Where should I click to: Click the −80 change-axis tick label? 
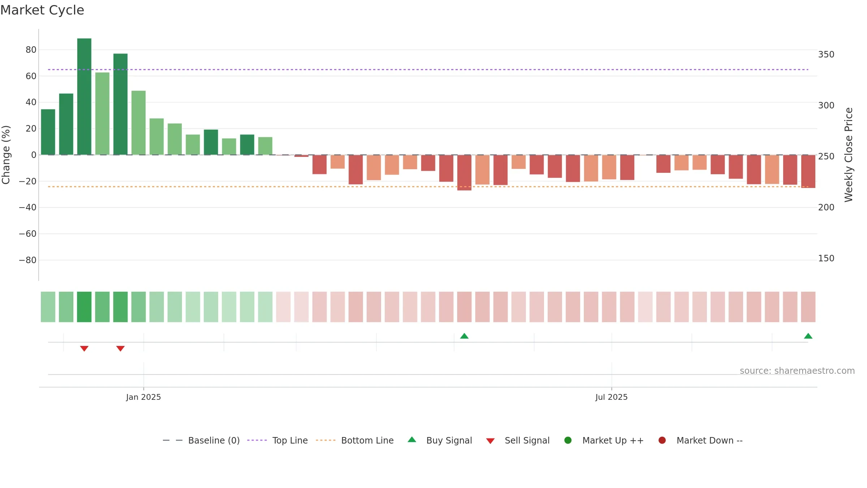click(28, 260)
